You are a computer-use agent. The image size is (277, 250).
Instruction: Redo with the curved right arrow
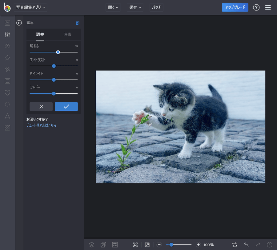(258, 245)
